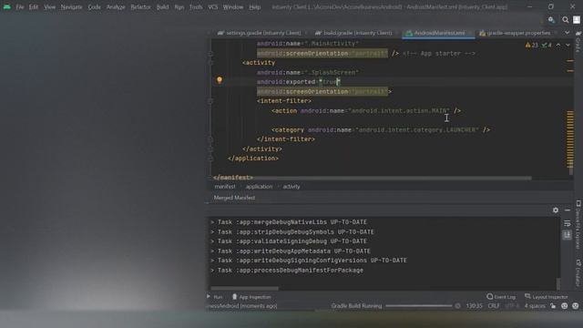Viewport: 583px width, 328px height.
Task: Click the cursor position indicator in status bar
Action: click(x=474, y=306)
